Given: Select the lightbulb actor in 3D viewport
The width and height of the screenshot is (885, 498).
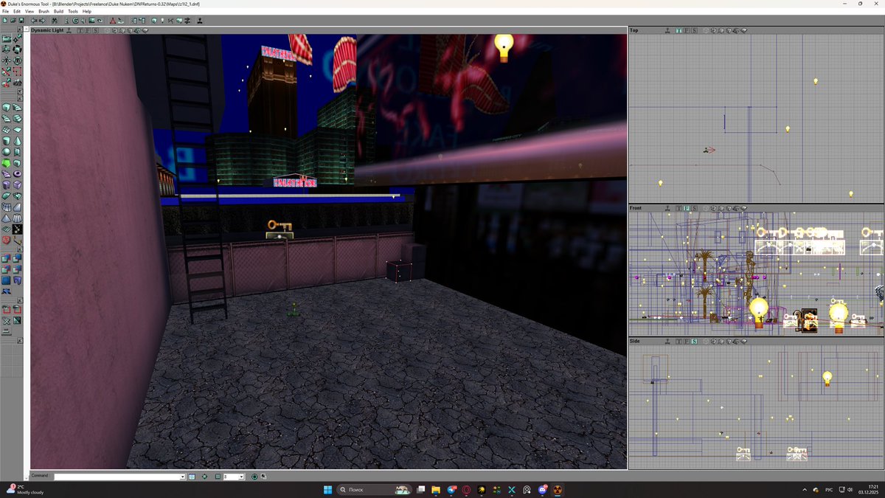Looking at the screenshot, I should click(x=504, y=46).
